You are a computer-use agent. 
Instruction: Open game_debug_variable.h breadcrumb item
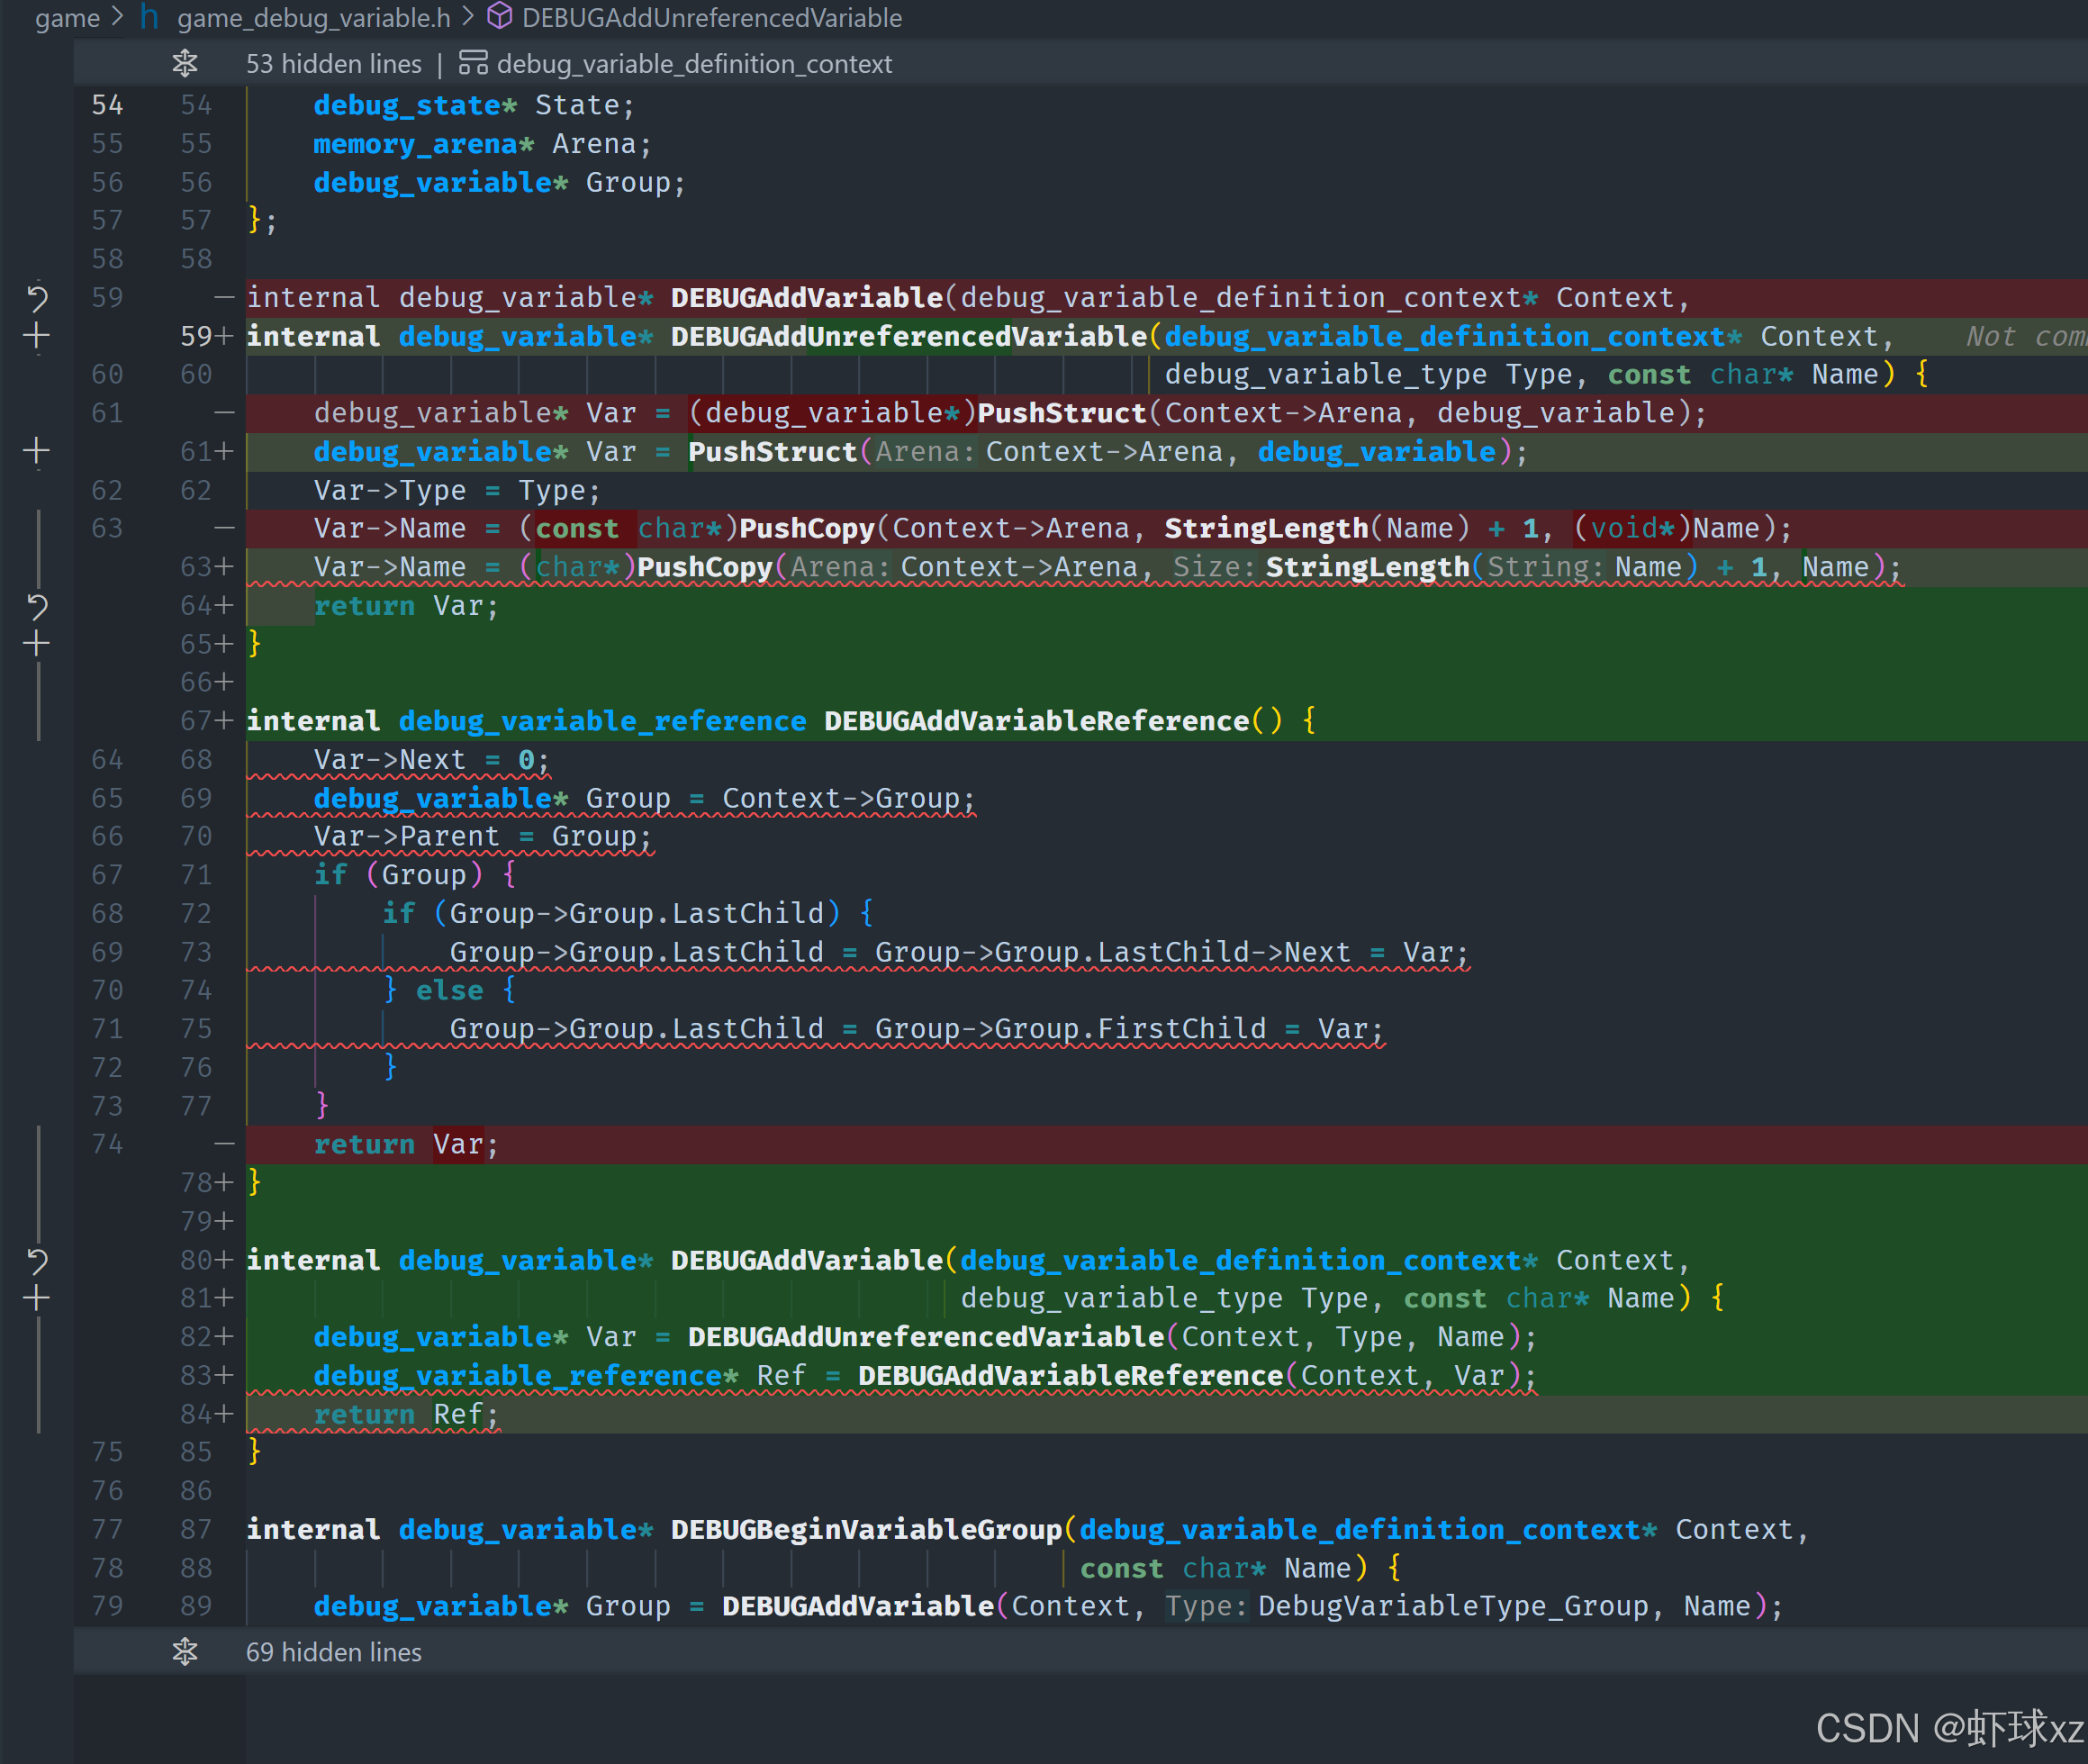313,17
